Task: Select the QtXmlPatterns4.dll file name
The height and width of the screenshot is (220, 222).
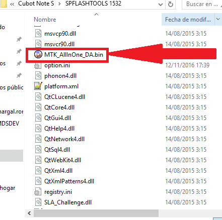Action: [69, 181]
